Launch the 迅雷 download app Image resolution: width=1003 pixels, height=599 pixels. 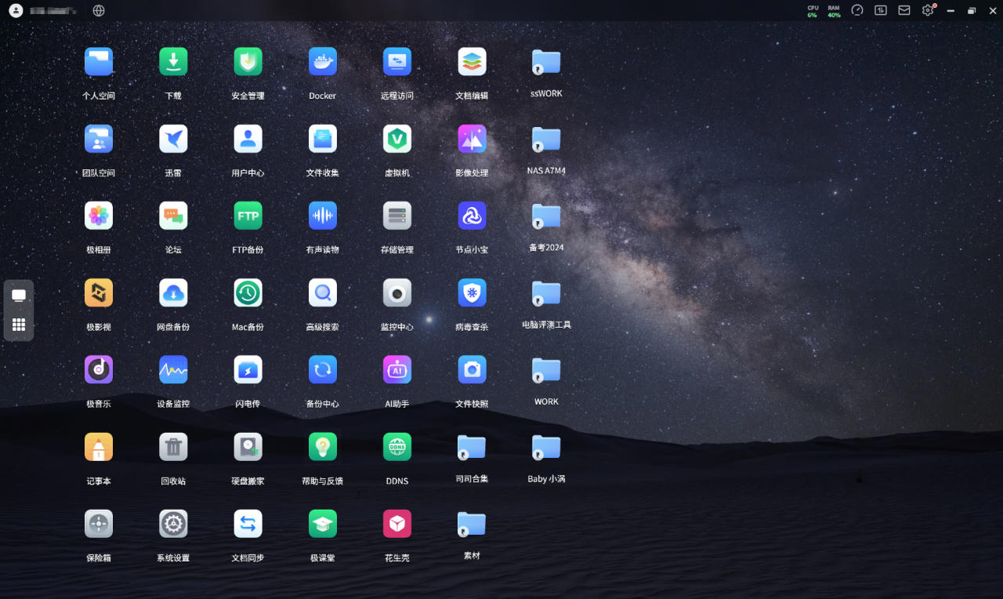173,139
